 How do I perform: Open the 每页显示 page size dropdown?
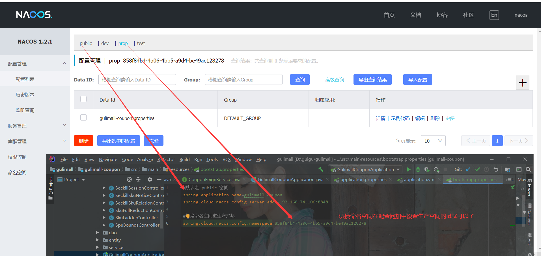click(433, 141)
